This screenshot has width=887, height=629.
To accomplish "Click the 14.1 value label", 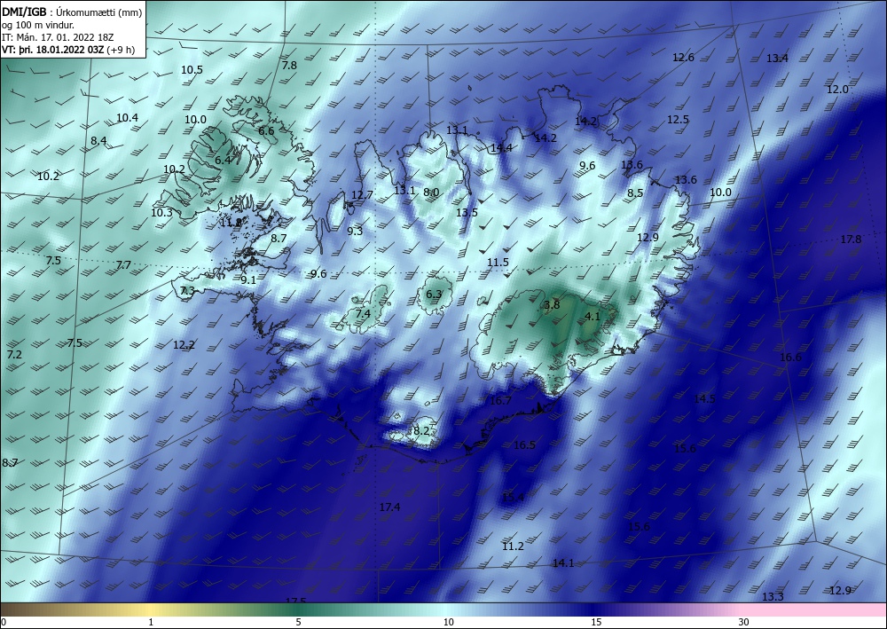I will [x=563, y=562].
